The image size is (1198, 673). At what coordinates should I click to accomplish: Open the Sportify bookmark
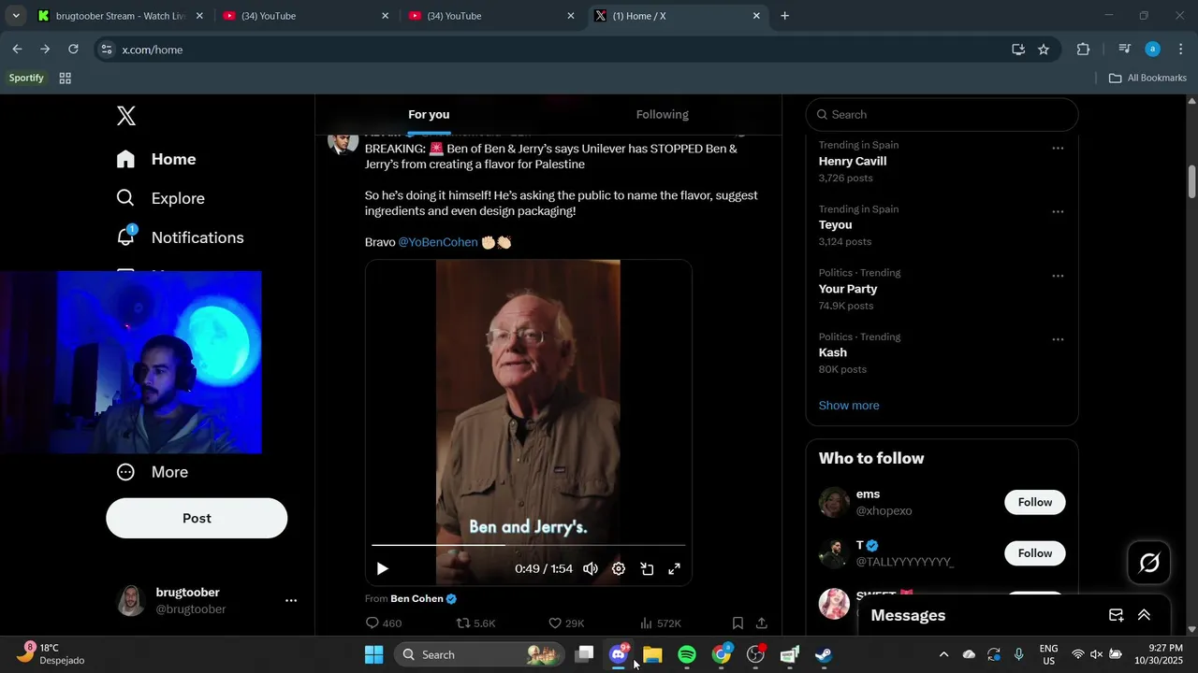pos(26,79)
